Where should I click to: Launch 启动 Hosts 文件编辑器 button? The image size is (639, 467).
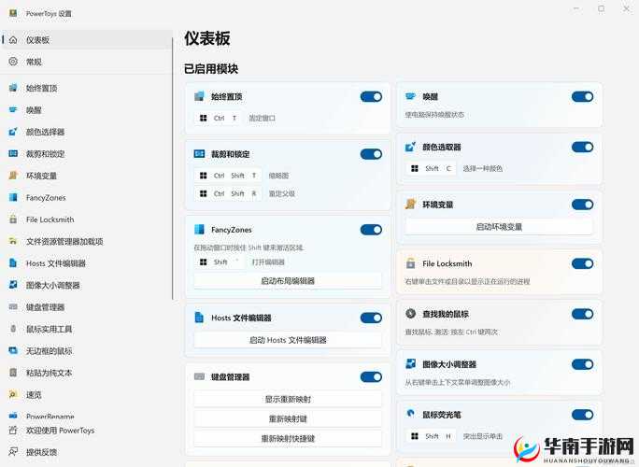point(288,340)
